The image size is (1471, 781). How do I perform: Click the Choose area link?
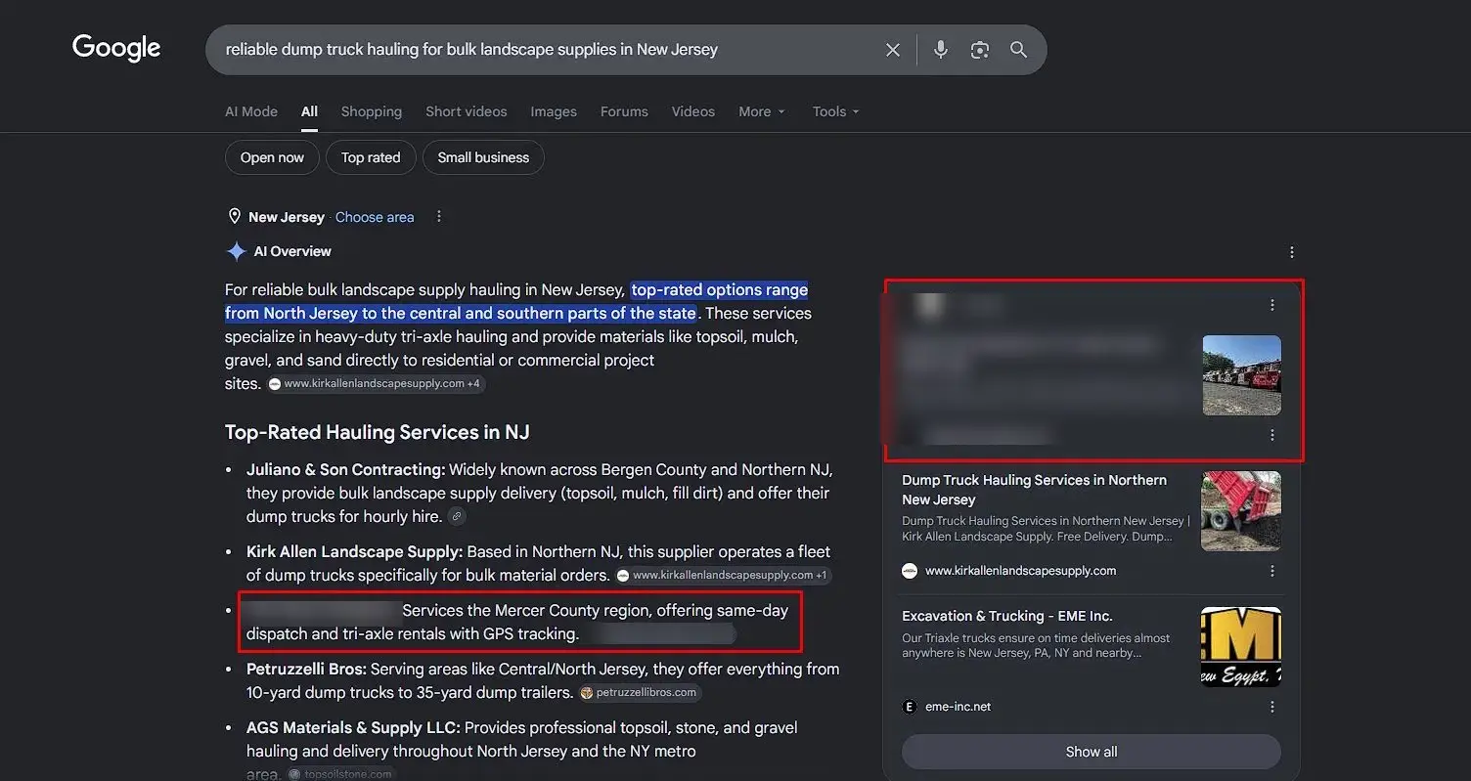click(x=375, y=217)
